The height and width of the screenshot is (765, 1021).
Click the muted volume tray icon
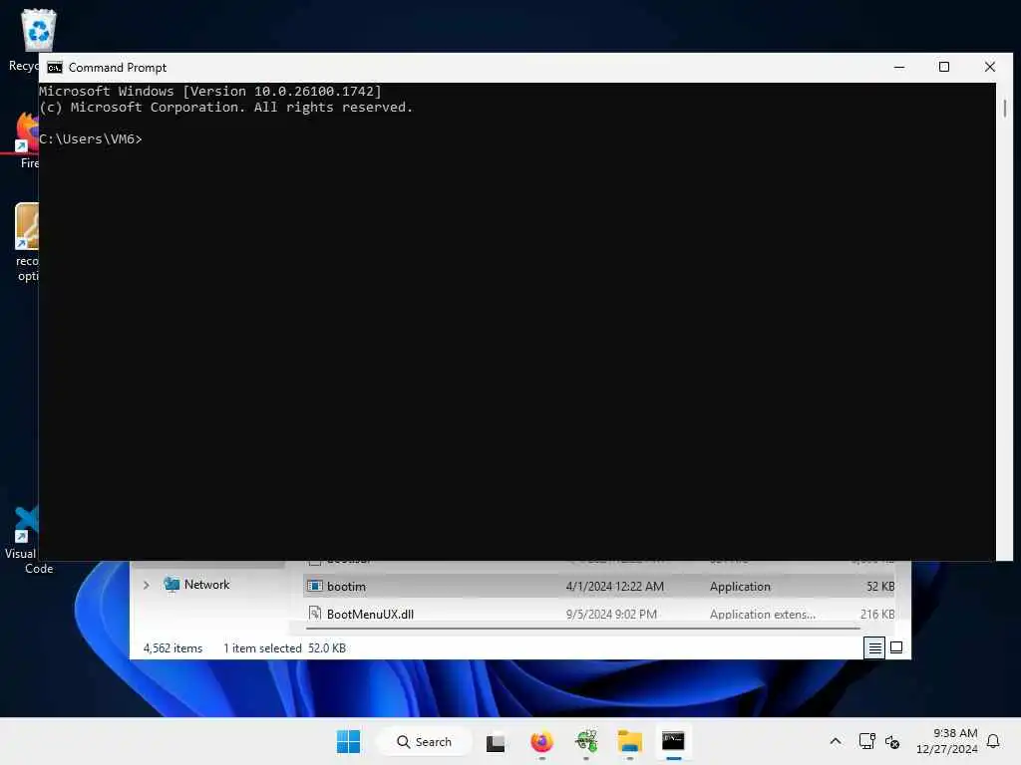coord(892,742)
